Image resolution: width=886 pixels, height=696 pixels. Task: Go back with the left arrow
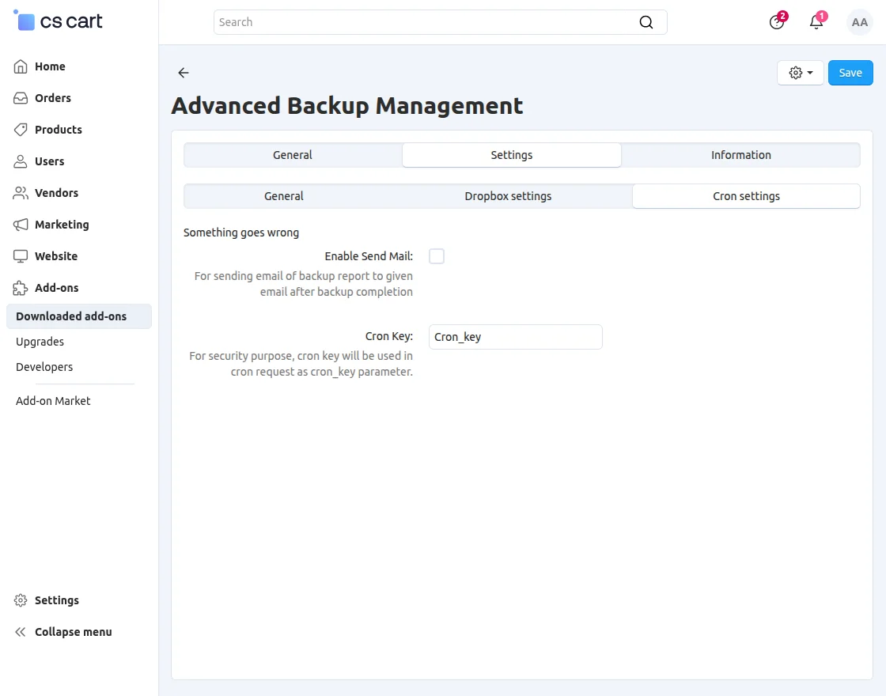[x=183, y=72]
